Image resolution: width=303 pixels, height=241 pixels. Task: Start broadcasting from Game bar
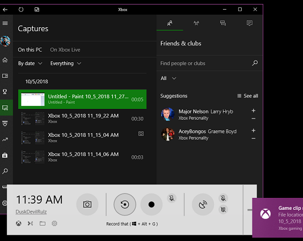click(203, 204)
